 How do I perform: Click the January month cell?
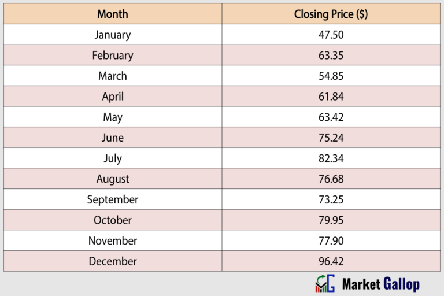[113, 35]
